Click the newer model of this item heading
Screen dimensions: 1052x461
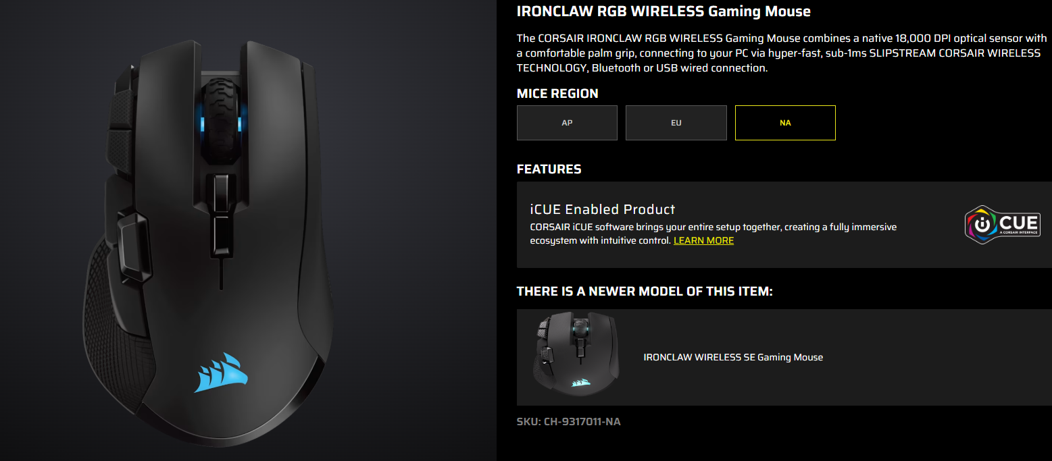tap(645, 292)
